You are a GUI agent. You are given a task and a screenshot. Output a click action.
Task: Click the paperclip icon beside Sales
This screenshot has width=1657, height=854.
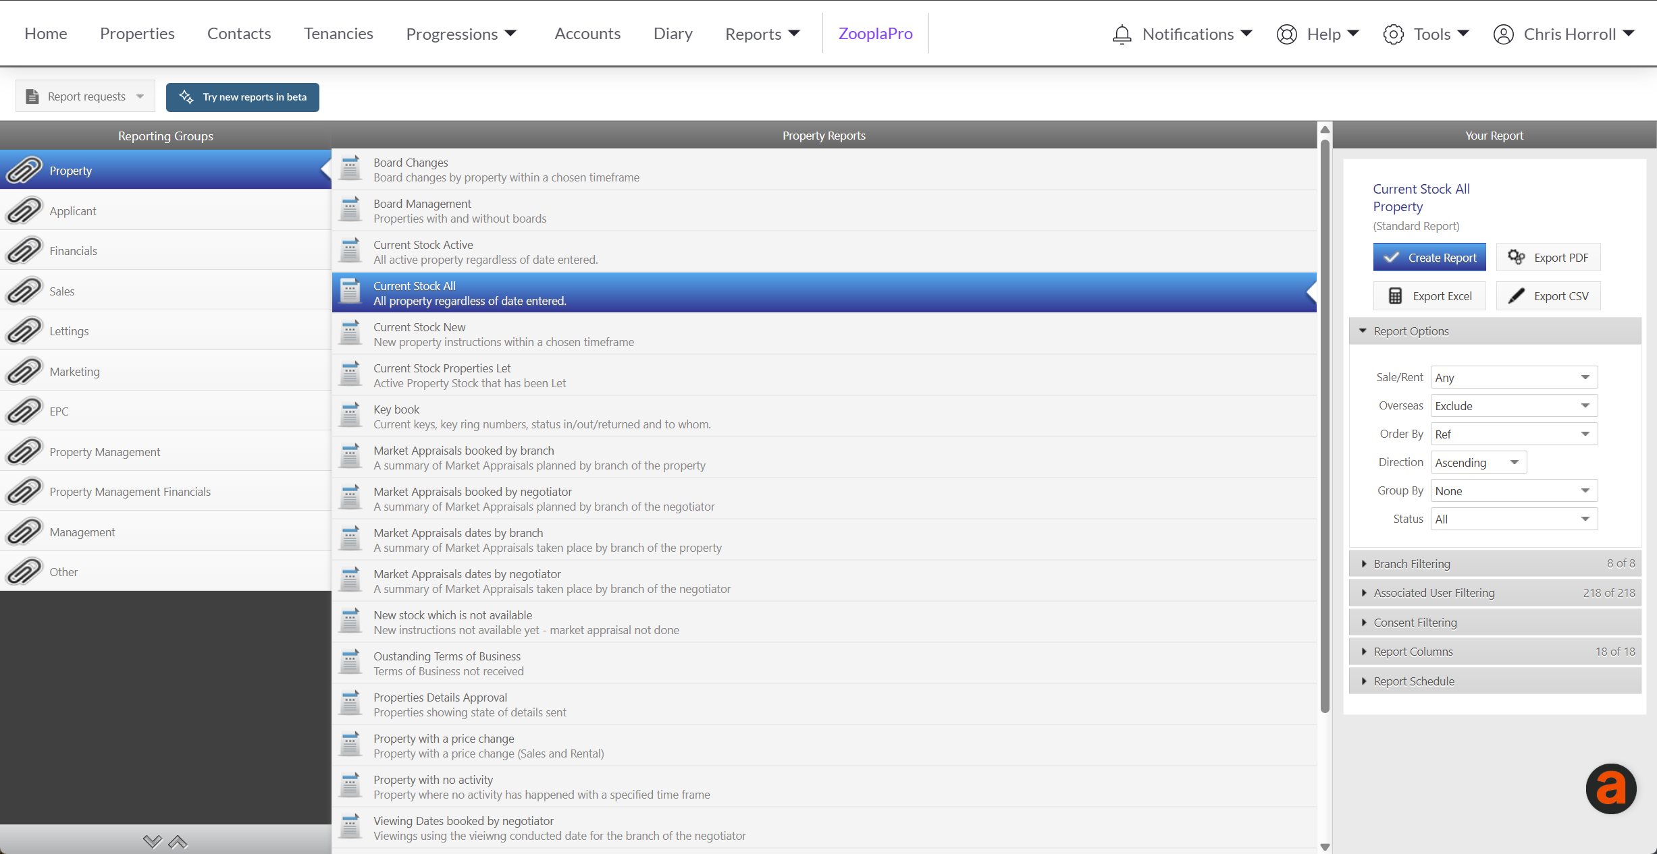coord(24,291)
